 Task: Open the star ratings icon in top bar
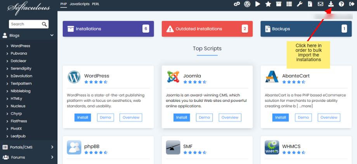(268, 4)
